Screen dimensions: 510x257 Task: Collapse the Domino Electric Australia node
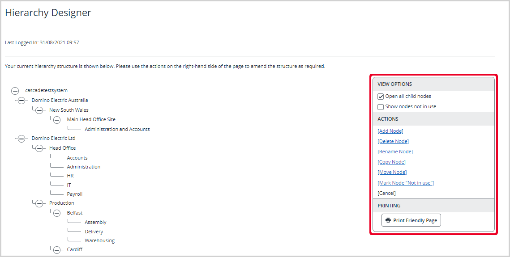click(21, 101)
